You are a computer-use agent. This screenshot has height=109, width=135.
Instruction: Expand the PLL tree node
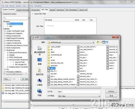pos(5,69)
